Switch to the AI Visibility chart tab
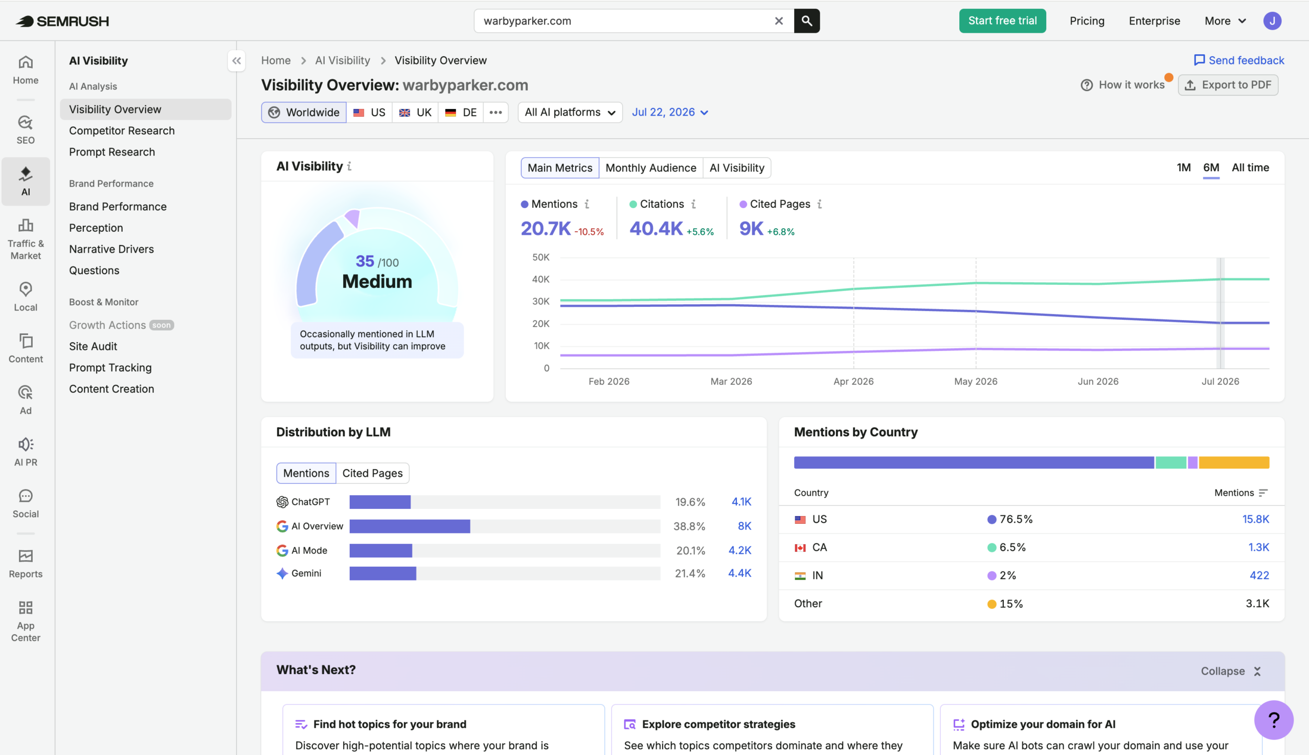1309x755 pixels. click(x=736, y=168)
